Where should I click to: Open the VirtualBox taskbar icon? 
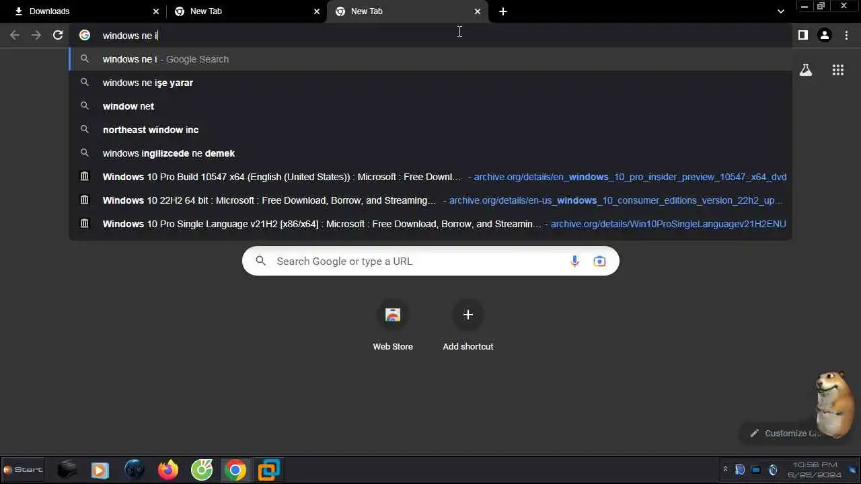point(269,470)
